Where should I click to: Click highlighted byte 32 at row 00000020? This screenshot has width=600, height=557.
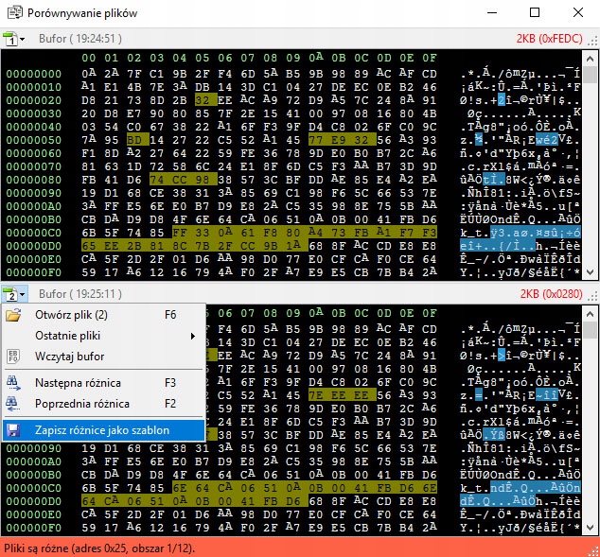point(202,99)
